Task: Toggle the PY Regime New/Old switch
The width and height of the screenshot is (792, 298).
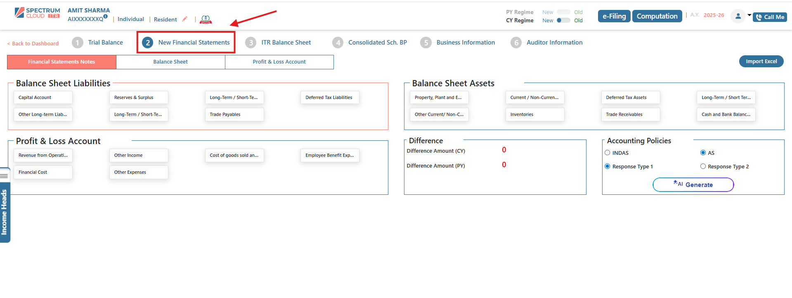Action: click(x=563, y=12)
